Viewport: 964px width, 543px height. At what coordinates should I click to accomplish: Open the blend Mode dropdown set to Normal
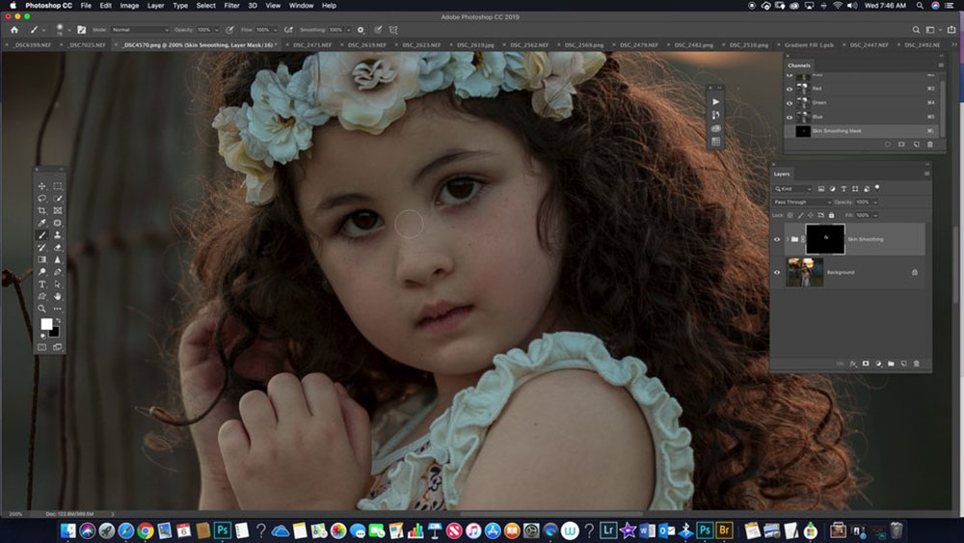tap(140, 30)
